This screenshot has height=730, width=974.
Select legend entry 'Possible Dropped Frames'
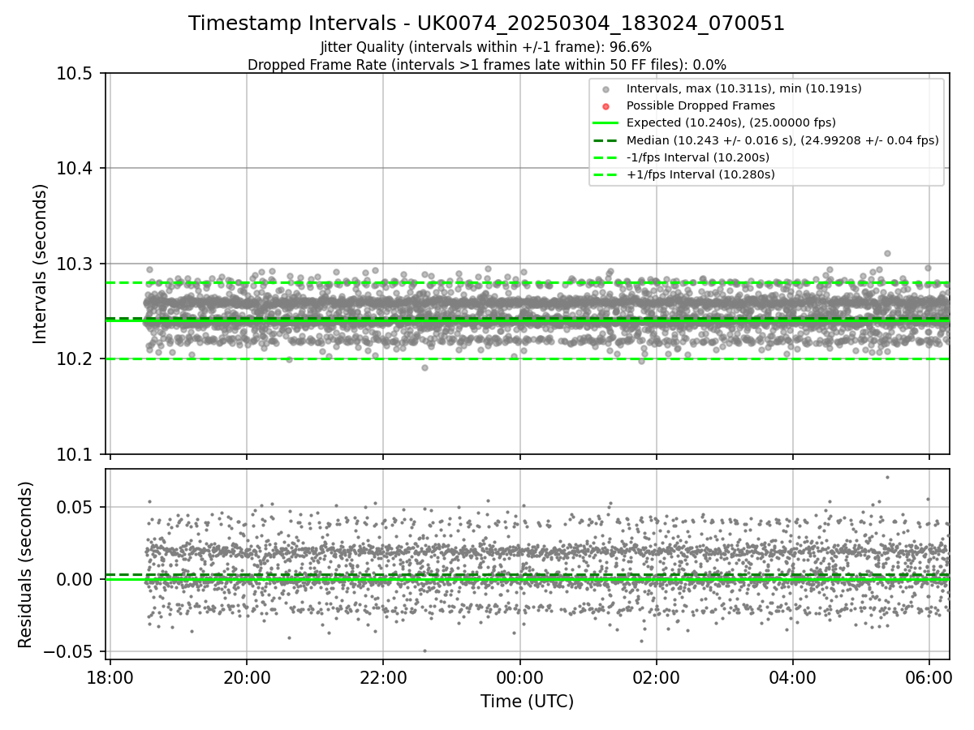pos(700,105)
